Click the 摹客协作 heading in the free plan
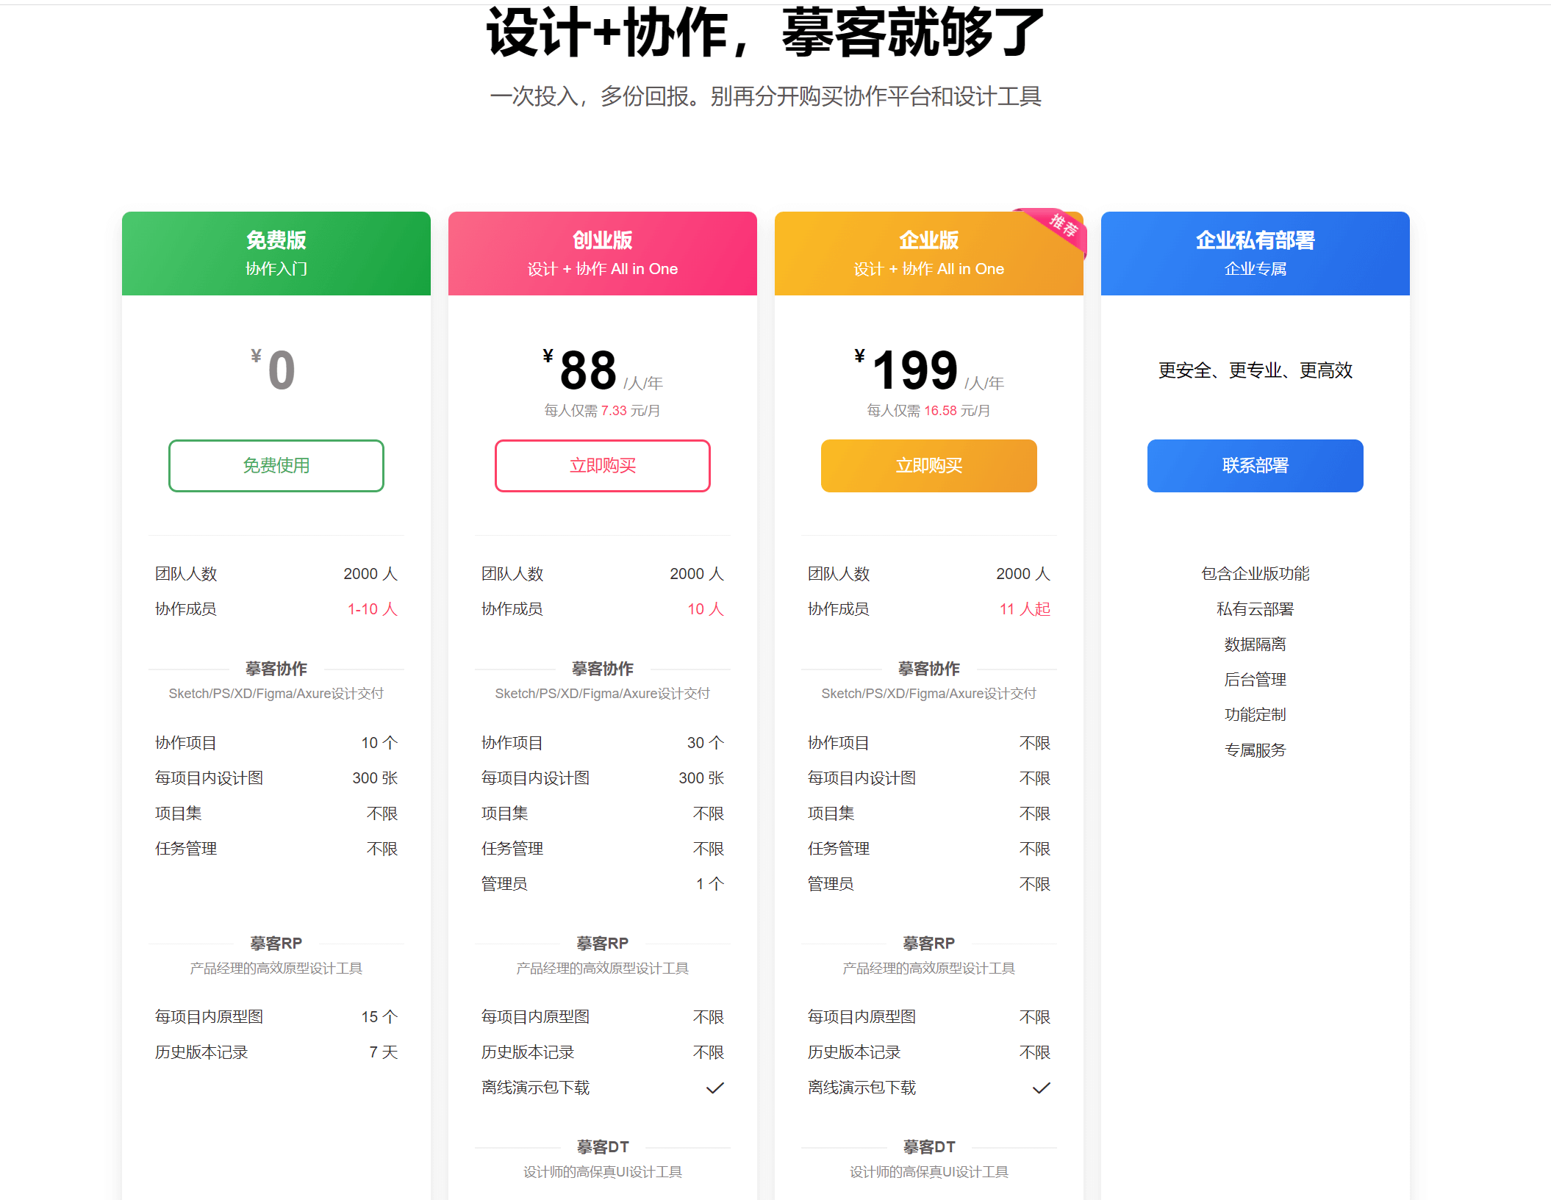 tap(276, 669)
